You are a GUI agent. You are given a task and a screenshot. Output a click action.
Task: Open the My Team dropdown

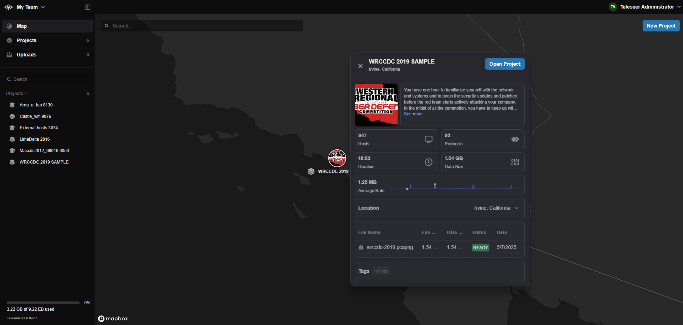coord(30,7)
